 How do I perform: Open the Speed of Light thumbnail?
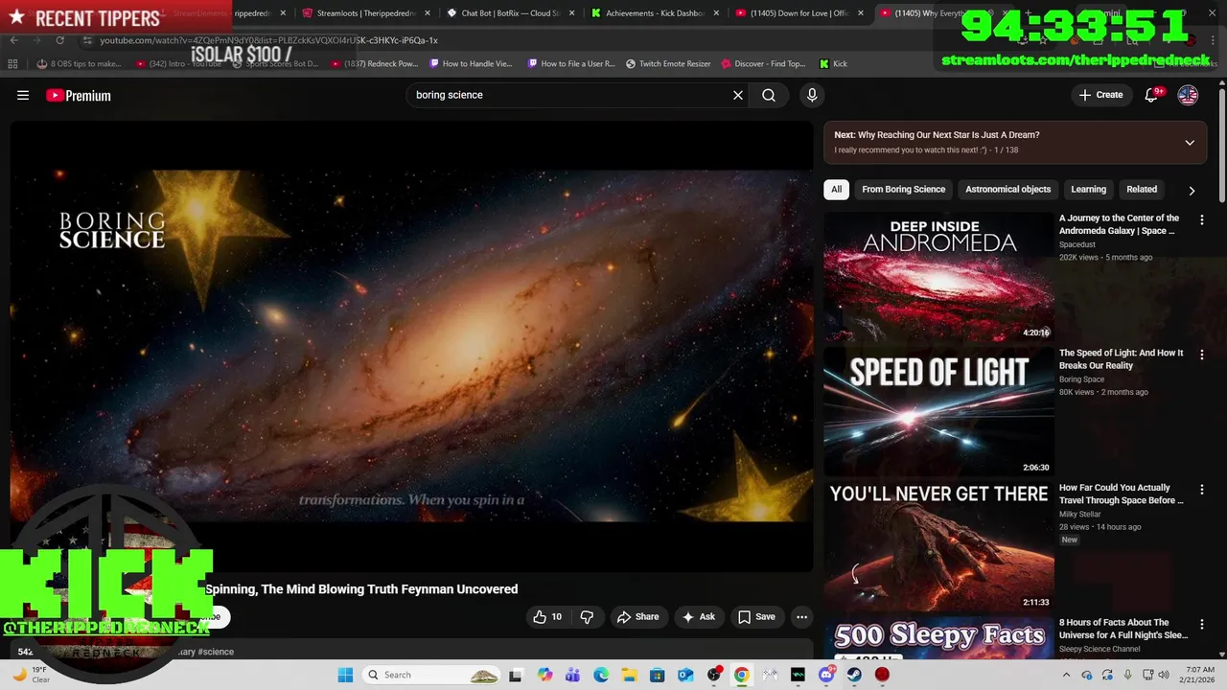[x=938, y=412]
